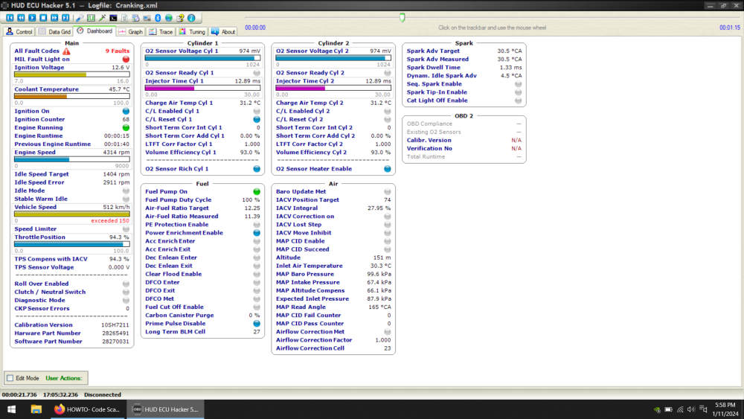Jump to log start with skip-back button

point(10,18)
